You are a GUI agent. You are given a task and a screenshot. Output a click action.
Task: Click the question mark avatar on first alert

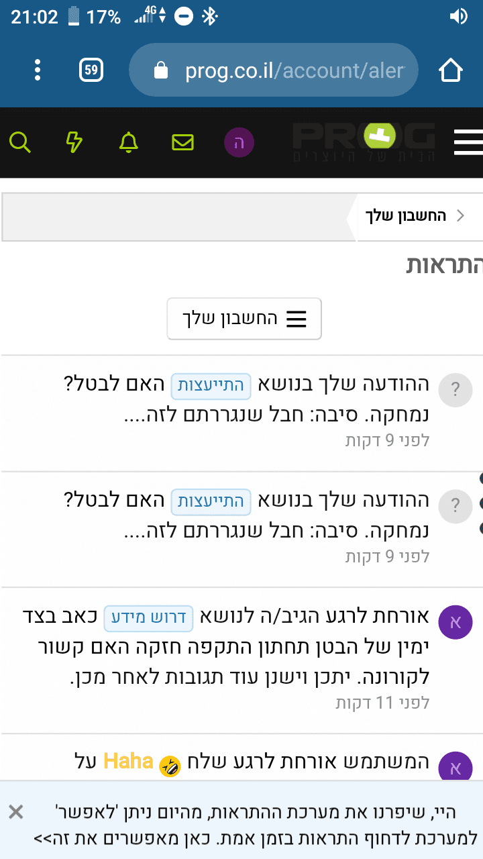pos(455,389)
